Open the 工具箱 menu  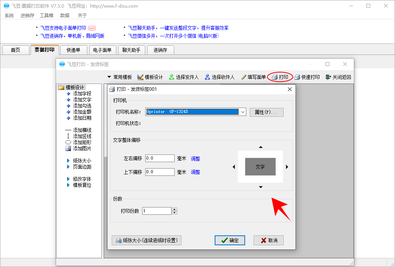point(47,16)
